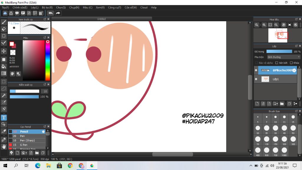Click the Redo arrow
This screenshot has width=302, height=170.
(x=58, y=13)
